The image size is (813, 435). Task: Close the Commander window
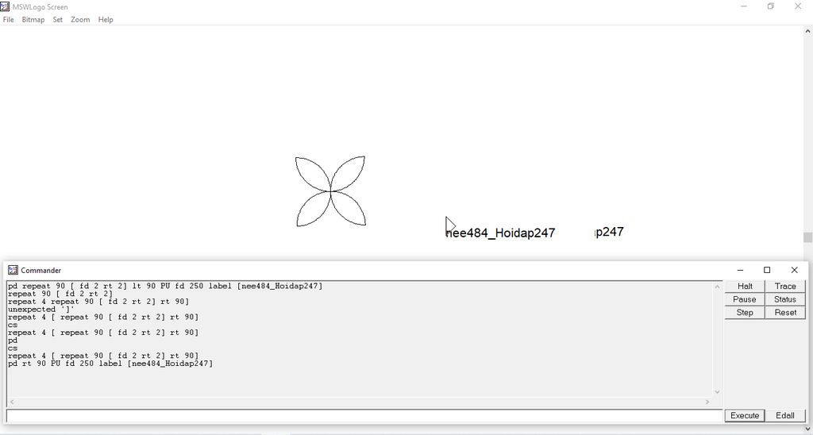[x=794, y=270]
